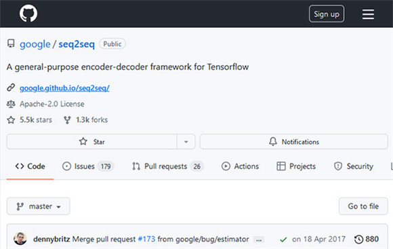The height and width of the screenshot is (249, 393).
Task: Click the Public visibility badge
Action: pyautogui.click(x=112, y=43)
